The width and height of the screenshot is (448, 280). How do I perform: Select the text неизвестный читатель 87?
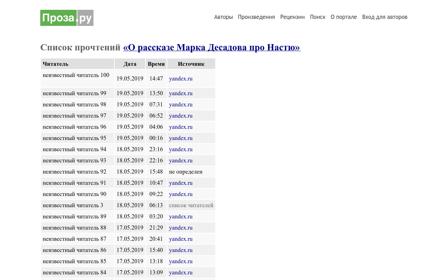(75, 239)
